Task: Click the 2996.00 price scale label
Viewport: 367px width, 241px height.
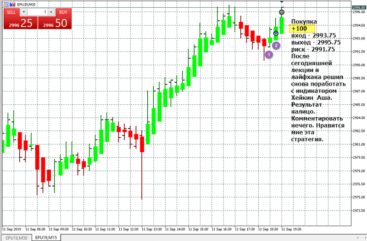Action: click(359, 12)
